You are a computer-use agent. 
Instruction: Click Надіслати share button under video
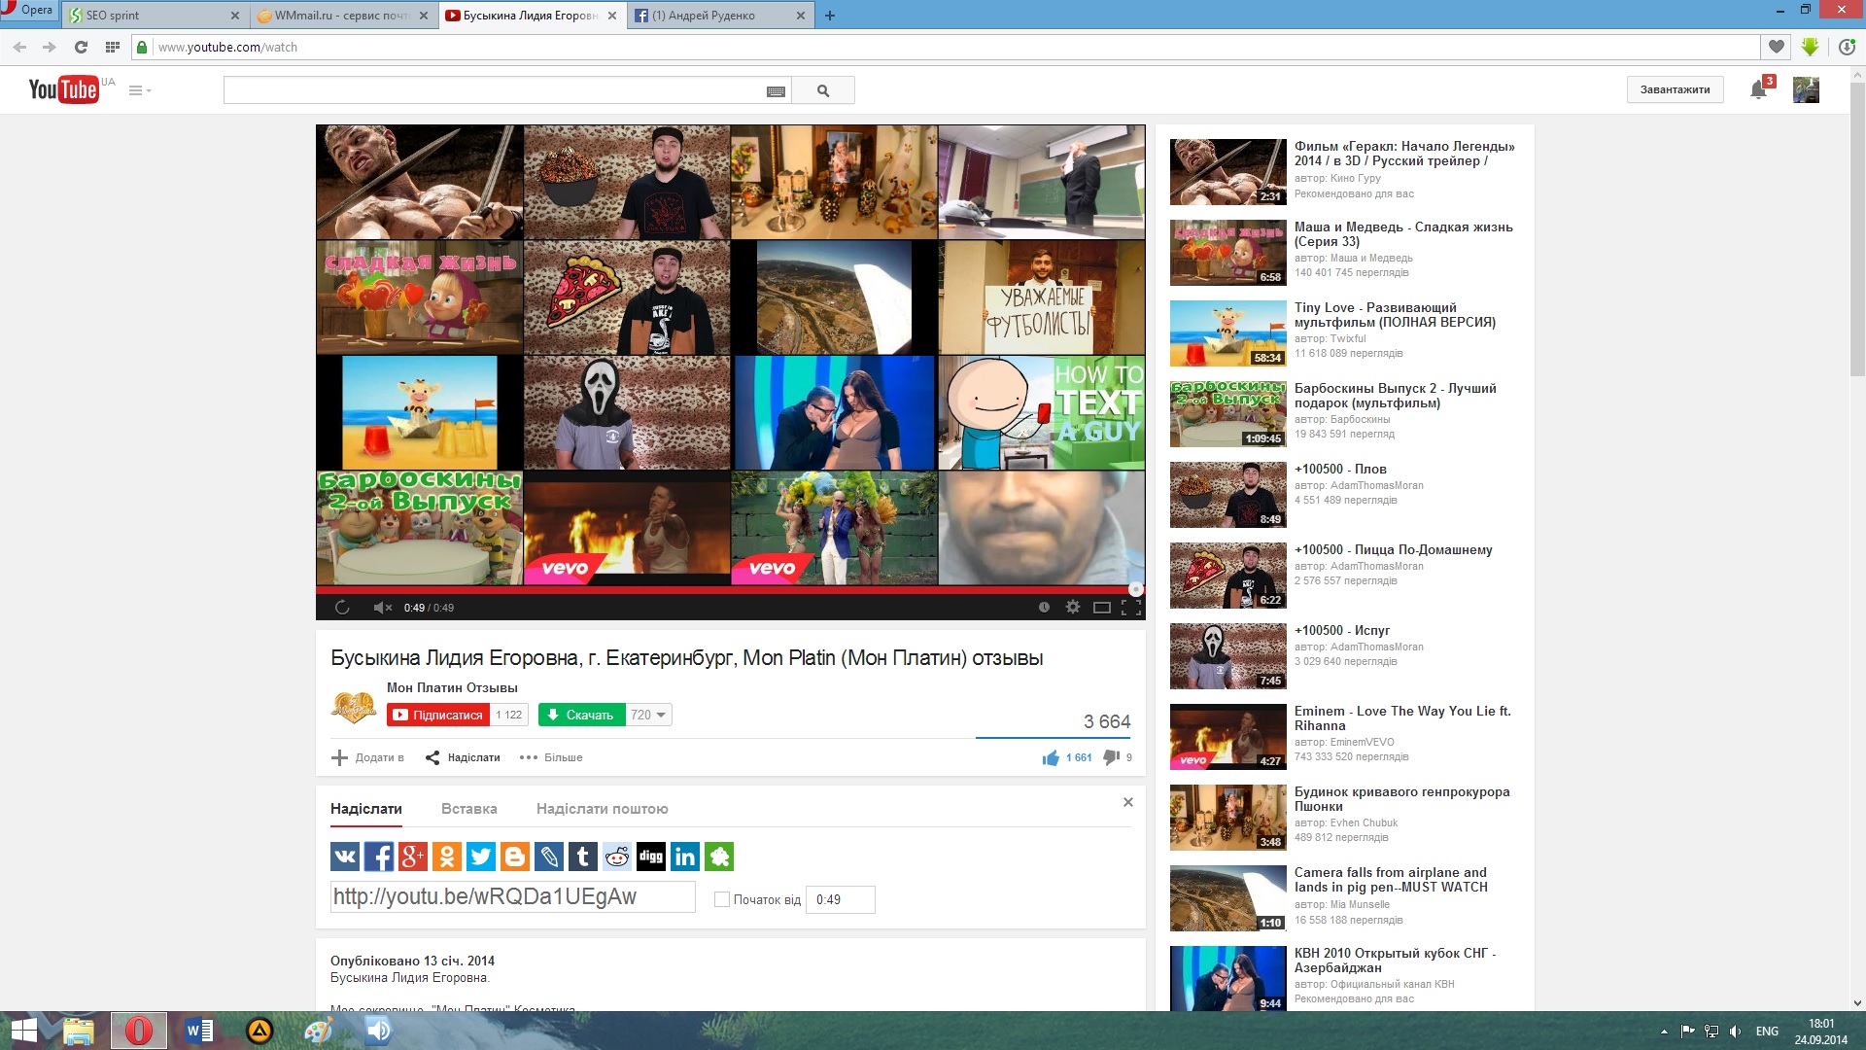point(463,757)
